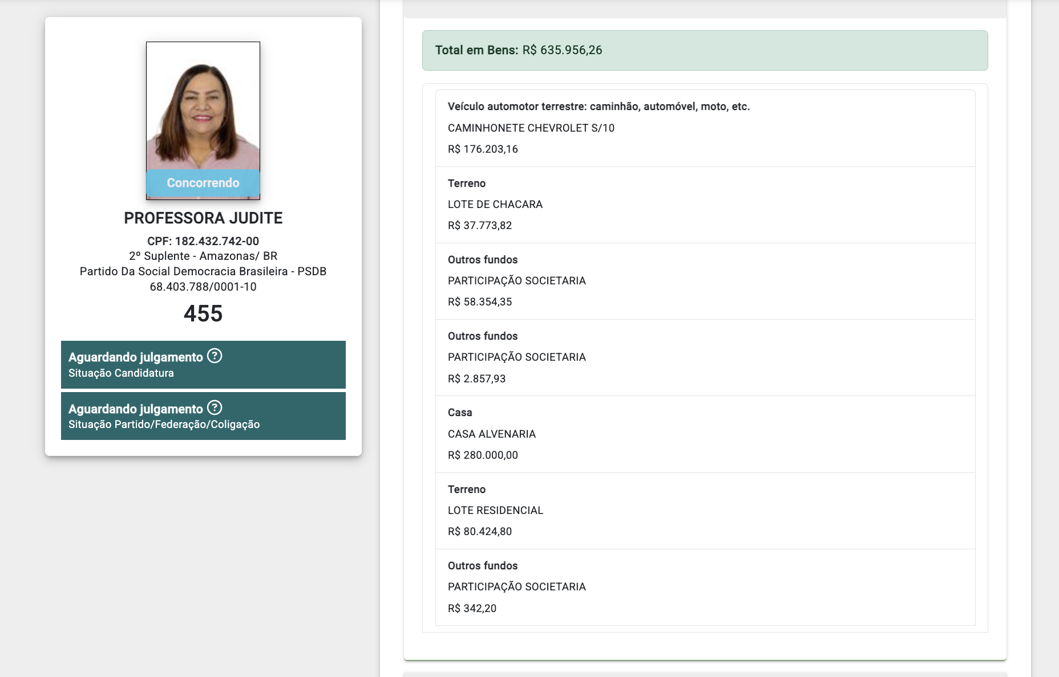The height and width of the screenshot is (677, 1059).
Task: Click value R$ 280.000,00
Action: click(483, 455)
